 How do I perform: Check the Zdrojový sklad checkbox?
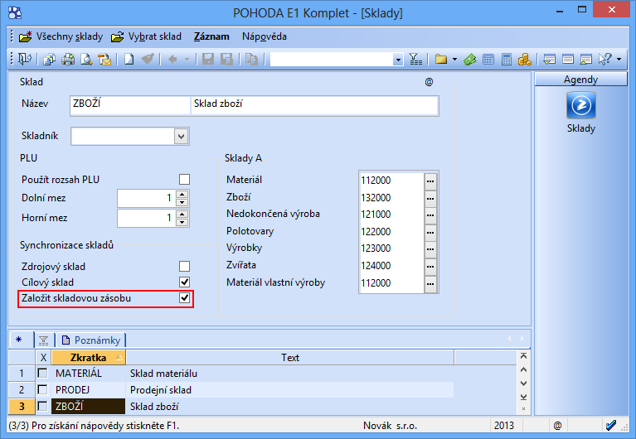(x=185, y=267)
